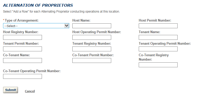Select the Tenant Registry Number field
209x95 pixels.
tap(92, 49)
